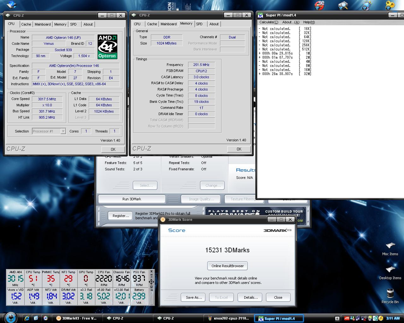Click the Super PI 32M result line
404x323 pixels.
point(285,74)
